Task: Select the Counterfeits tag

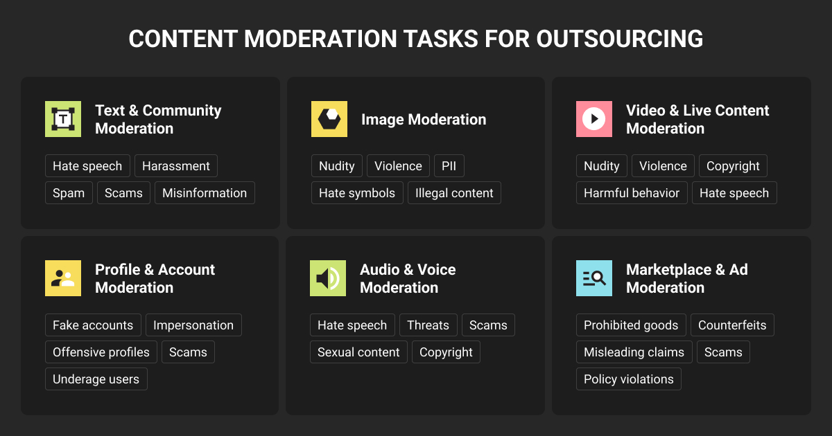Action: click(x=732, y=325)
